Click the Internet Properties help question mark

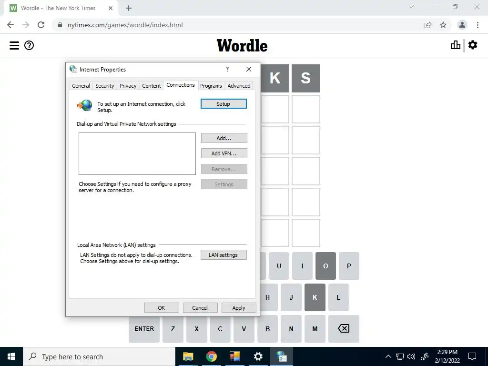click(x=227, y=69)
